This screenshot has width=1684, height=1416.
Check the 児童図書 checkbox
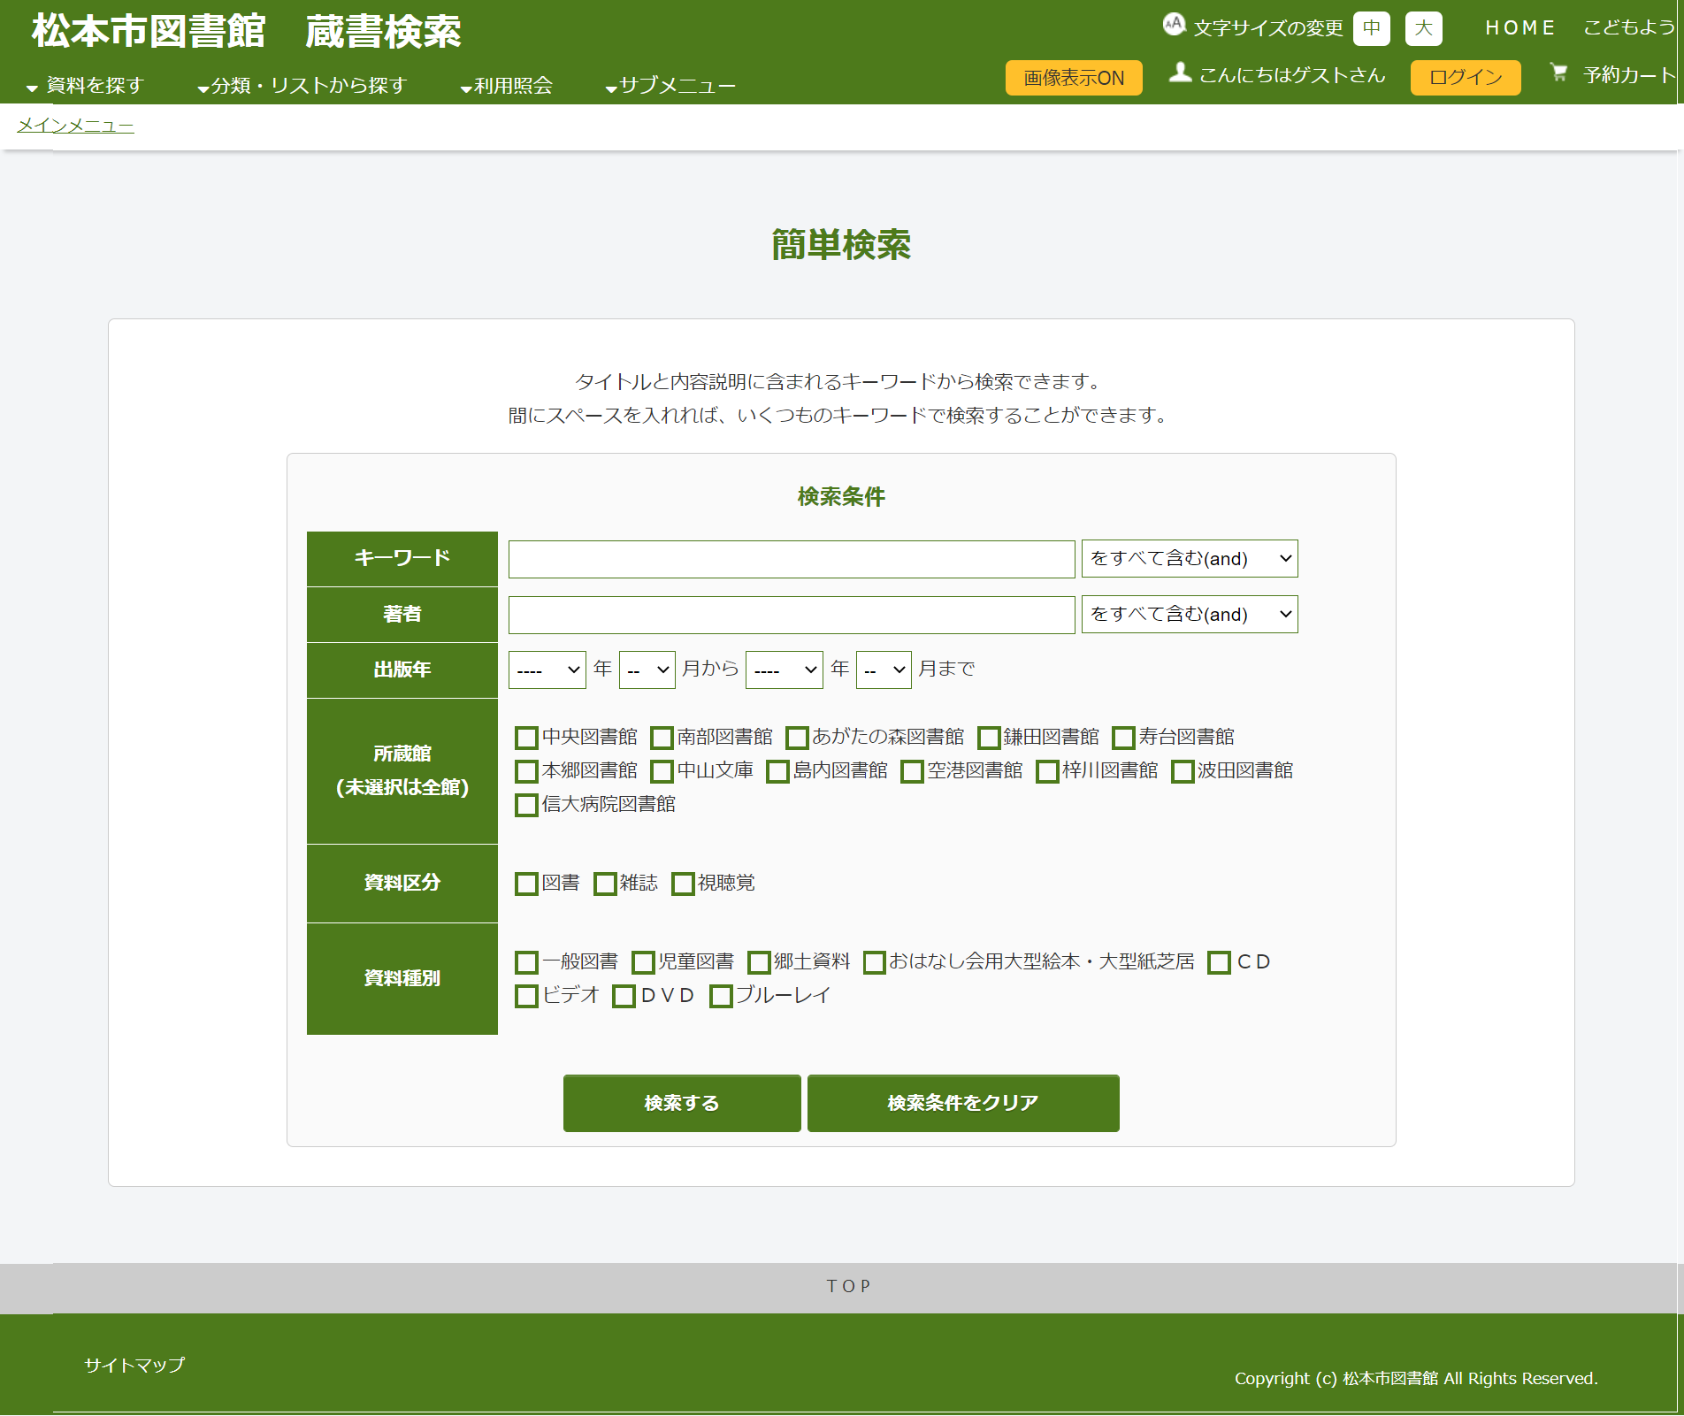point(643,962)
